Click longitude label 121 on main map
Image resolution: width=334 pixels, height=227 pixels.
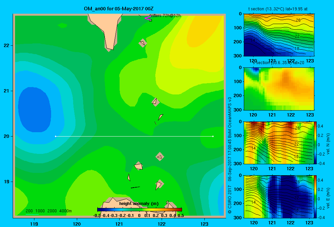tap(119, 224)
